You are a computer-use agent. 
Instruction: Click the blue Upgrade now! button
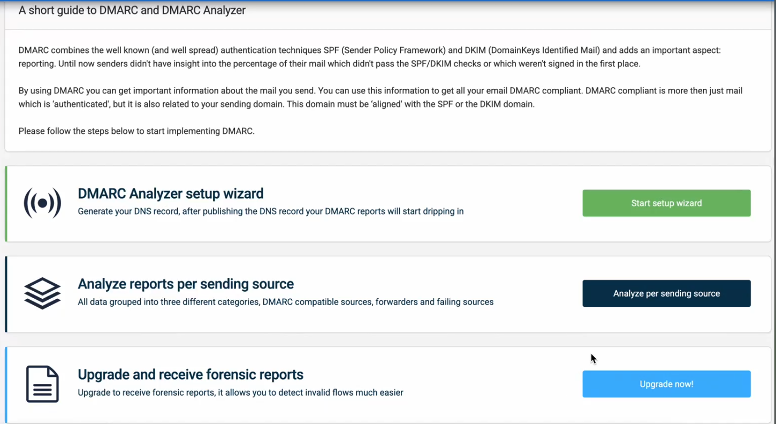666,384
